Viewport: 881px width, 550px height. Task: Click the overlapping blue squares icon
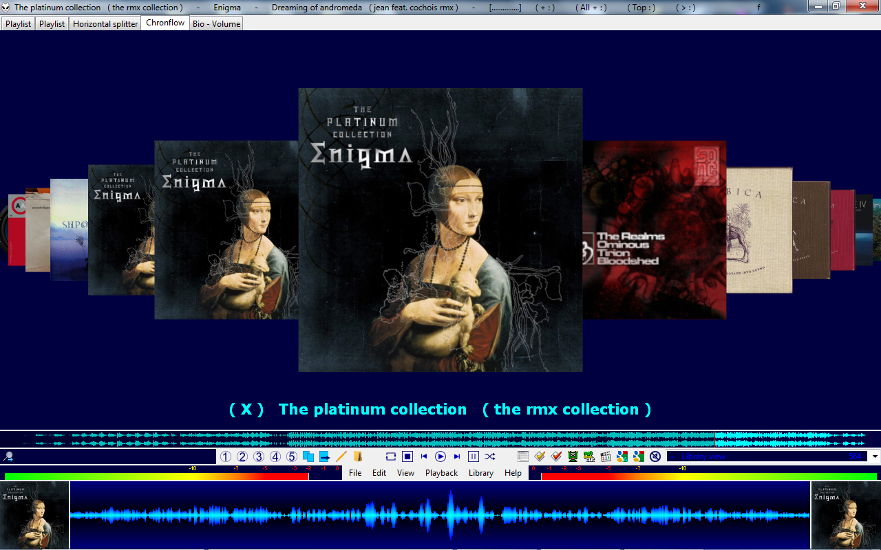[308, 456]
